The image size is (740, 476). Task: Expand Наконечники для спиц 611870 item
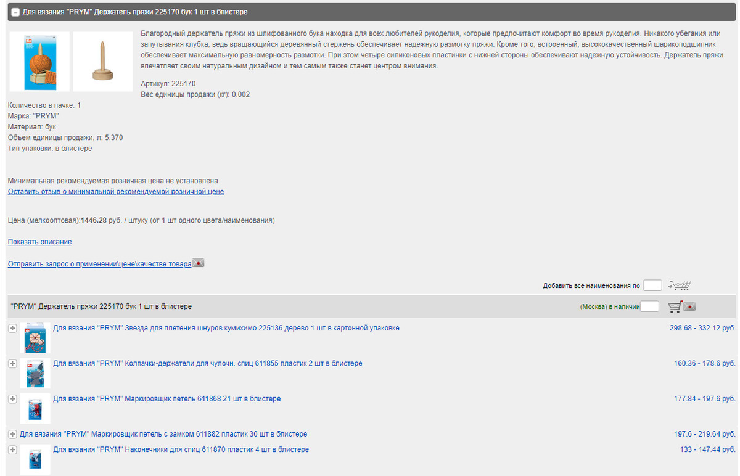[12, 450]
